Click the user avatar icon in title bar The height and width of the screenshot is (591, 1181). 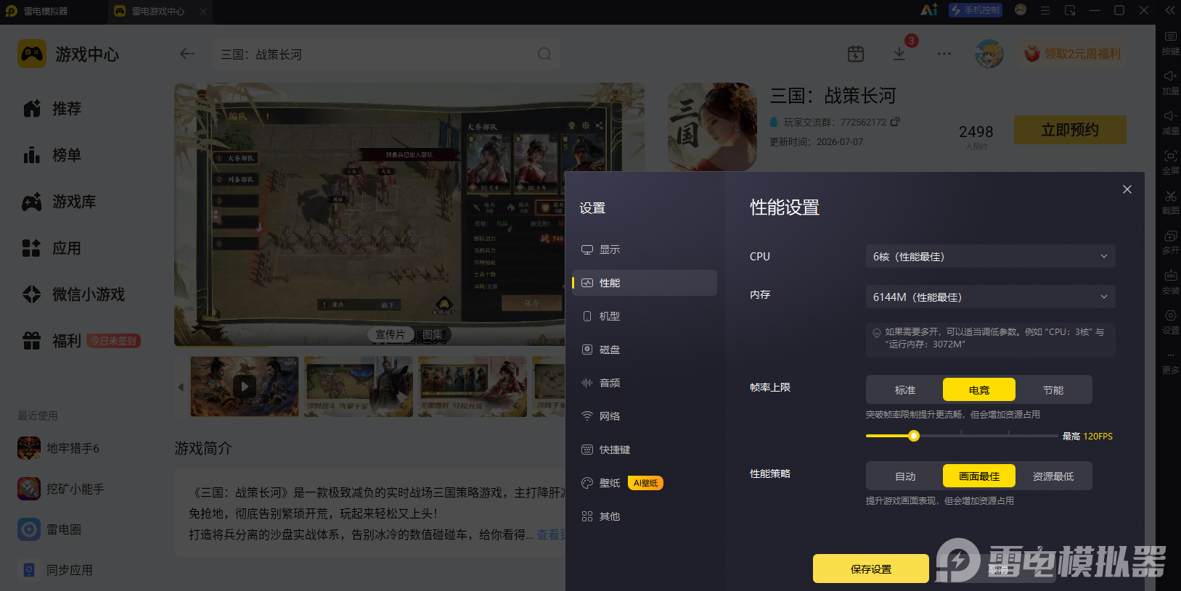pos(1021,10)
